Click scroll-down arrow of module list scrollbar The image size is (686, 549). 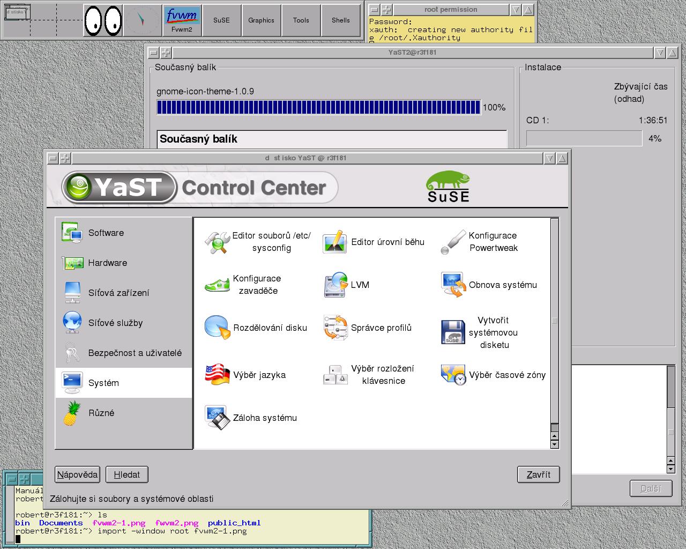pos(555,444)
